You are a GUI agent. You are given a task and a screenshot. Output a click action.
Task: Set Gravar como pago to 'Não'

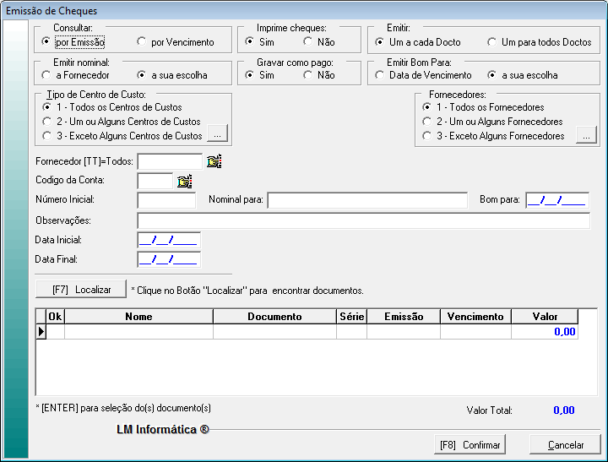click(308, 75)
